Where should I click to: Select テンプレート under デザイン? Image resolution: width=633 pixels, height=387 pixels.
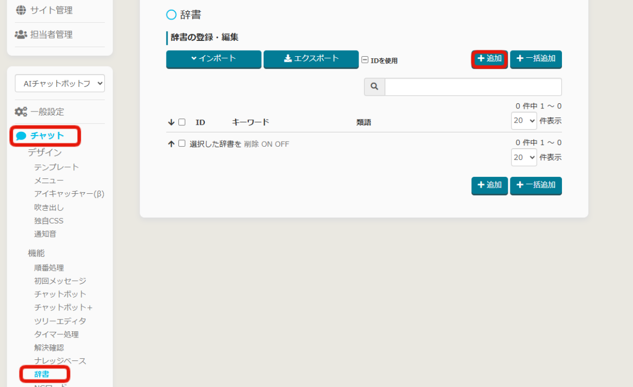[x=57, y=167]
